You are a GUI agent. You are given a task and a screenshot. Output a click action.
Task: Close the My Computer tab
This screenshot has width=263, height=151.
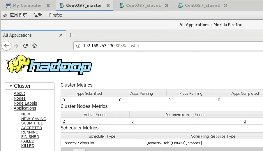48,6
